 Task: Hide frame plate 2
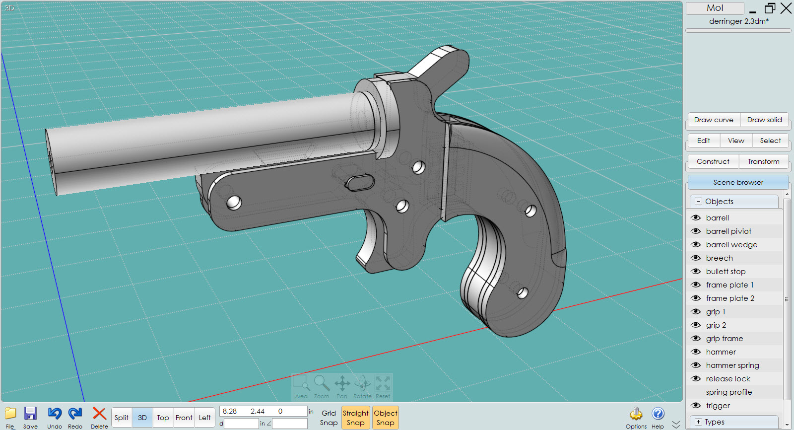(x=696, y=298)
